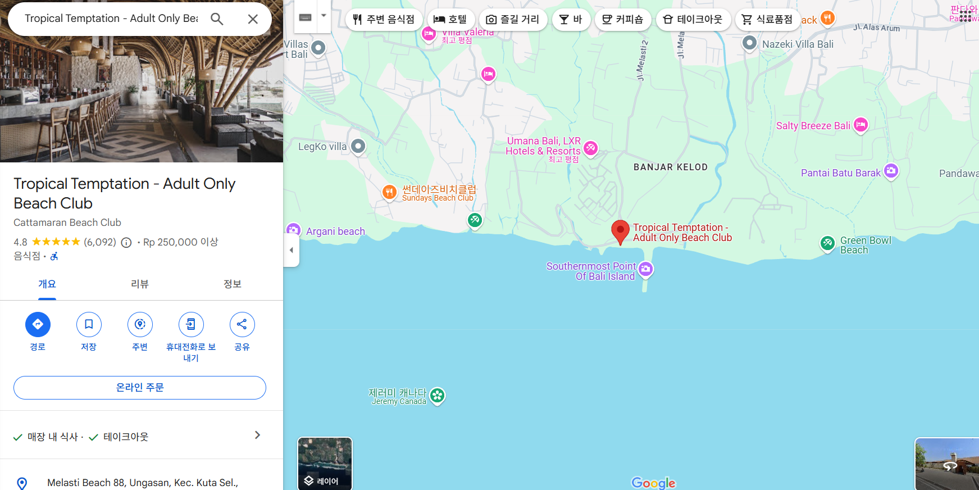Image resolution: width=979 pixels, height=490 pixels.
Task: Click the search box text field
Action: [x=111, y=19]
